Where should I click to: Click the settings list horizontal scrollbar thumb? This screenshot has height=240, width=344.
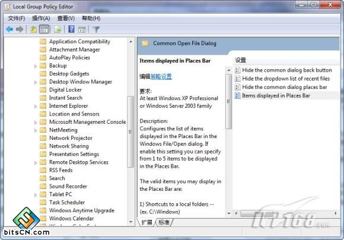pos(257,213)
